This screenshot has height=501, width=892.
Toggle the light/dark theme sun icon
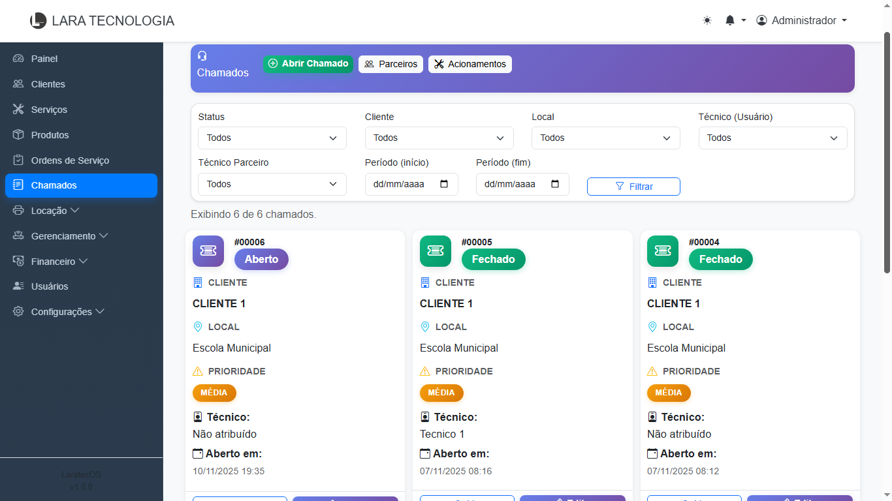pyautogui.click(x=707, y=21)
